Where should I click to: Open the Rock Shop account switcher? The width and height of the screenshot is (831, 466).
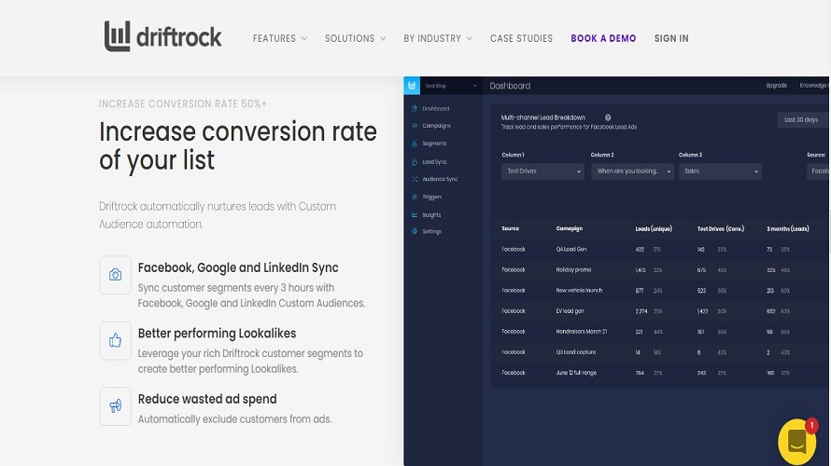pyautogui.click(x=451, y=86)
